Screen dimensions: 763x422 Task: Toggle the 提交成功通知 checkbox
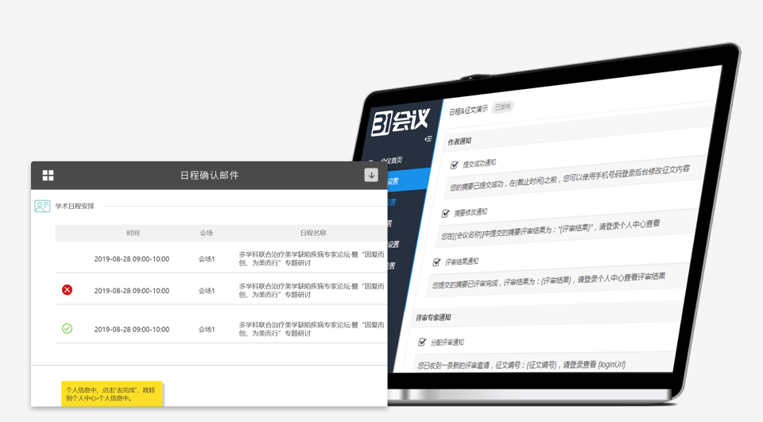pos(454,165)
